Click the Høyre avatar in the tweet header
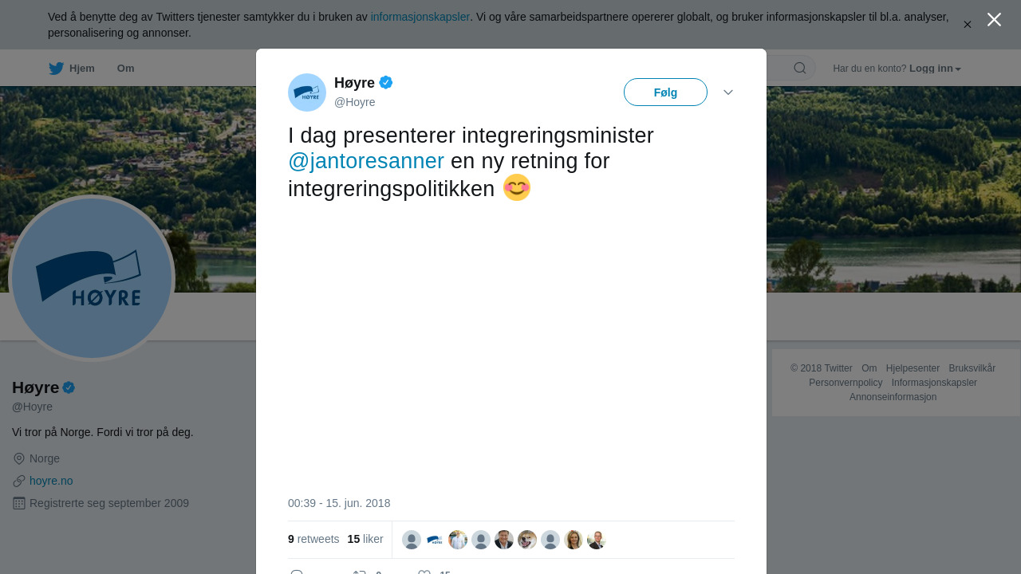This screenshot has height=574, width=1021. click(307, 92)
